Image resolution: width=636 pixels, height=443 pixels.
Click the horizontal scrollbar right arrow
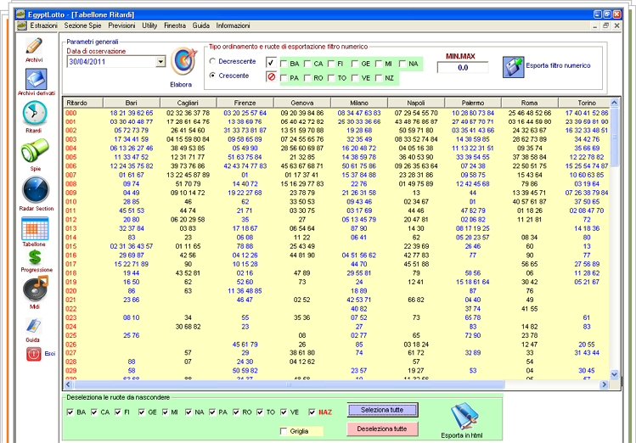pos(605,384)
